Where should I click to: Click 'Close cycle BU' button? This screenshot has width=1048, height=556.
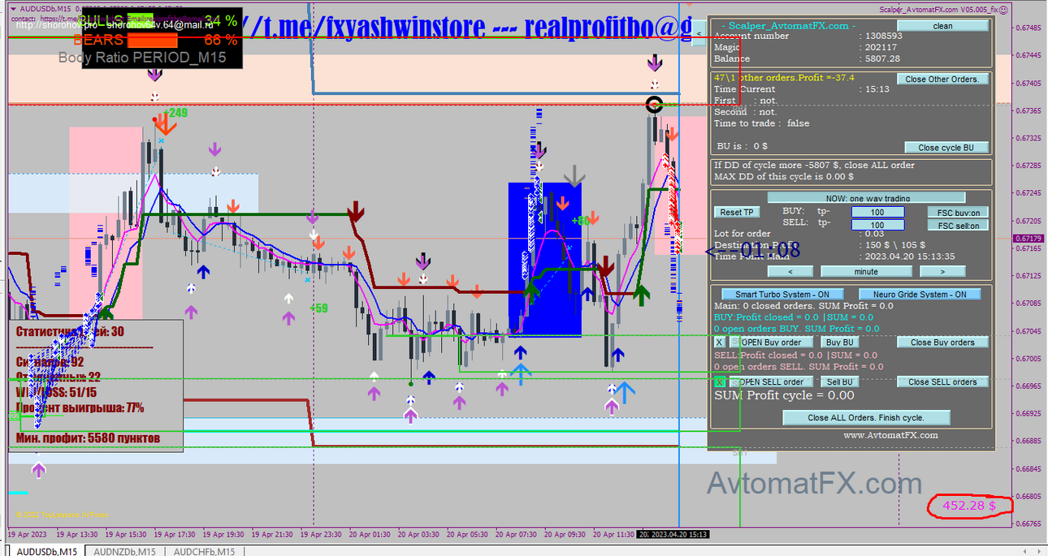(946, 148)
